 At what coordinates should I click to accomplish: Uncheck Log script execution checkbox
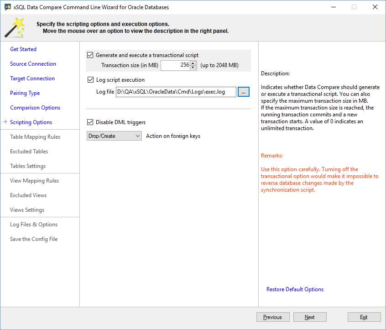90,79
